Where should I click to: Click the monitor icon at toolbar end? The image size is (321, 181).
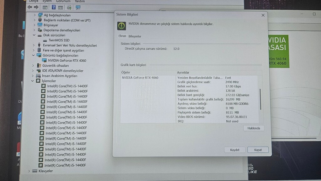coord(78,8)
